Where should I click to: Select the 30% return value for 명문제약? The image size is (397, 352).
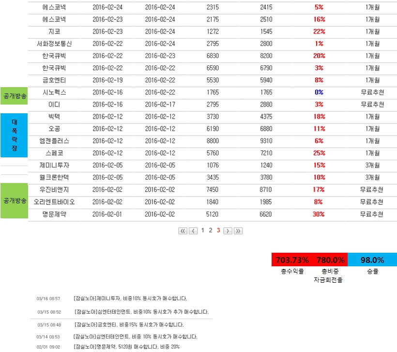(319, 214)
